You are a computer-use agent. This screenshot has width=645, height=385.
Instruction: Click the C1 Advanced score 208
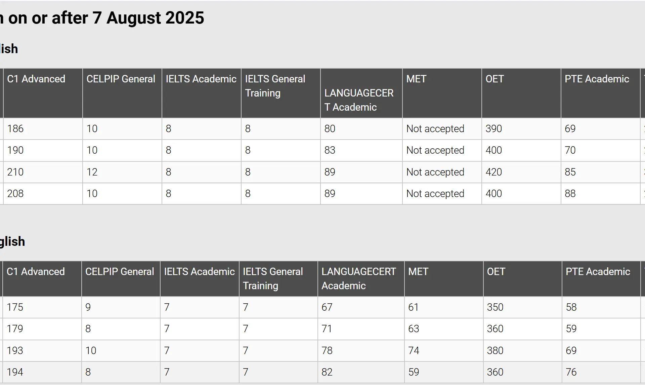click(x=15, y=194)
